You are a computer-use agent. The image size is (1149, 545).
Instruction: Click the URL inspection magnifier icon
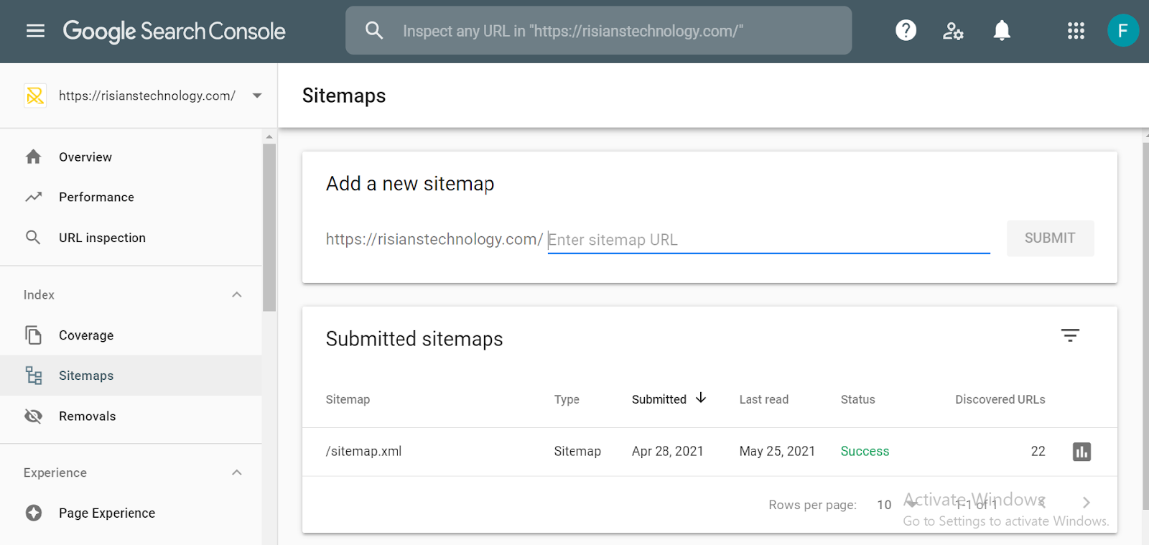(33, 237)
